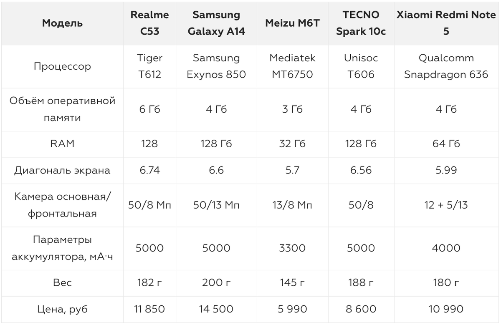Select the 145 г weight cell
The image size is (501, 325).
(292, 283)
